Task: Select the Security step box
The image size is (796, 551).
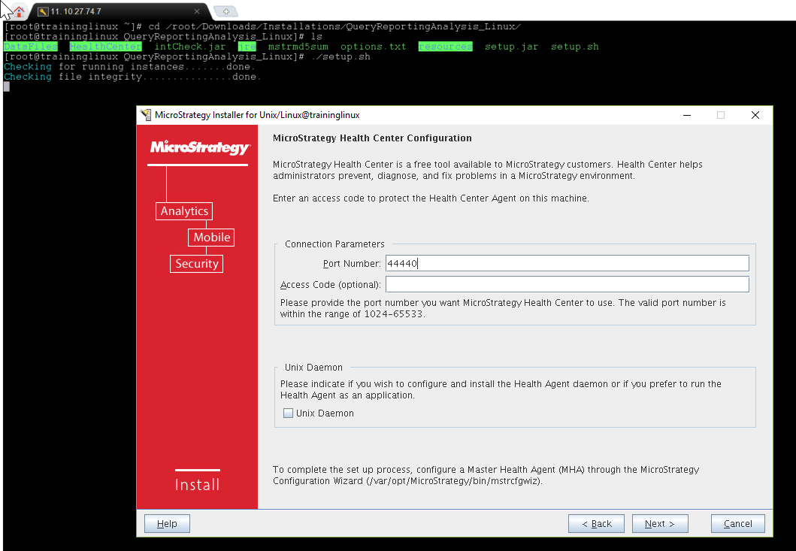Action: point(196,264)
